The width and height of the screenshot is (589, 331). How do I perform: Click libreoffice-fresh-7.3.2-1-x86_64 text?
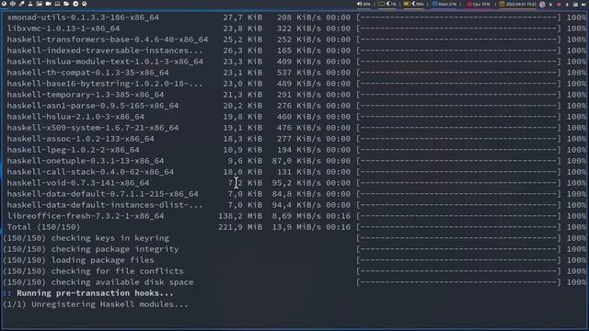click(x=86, y=216)
